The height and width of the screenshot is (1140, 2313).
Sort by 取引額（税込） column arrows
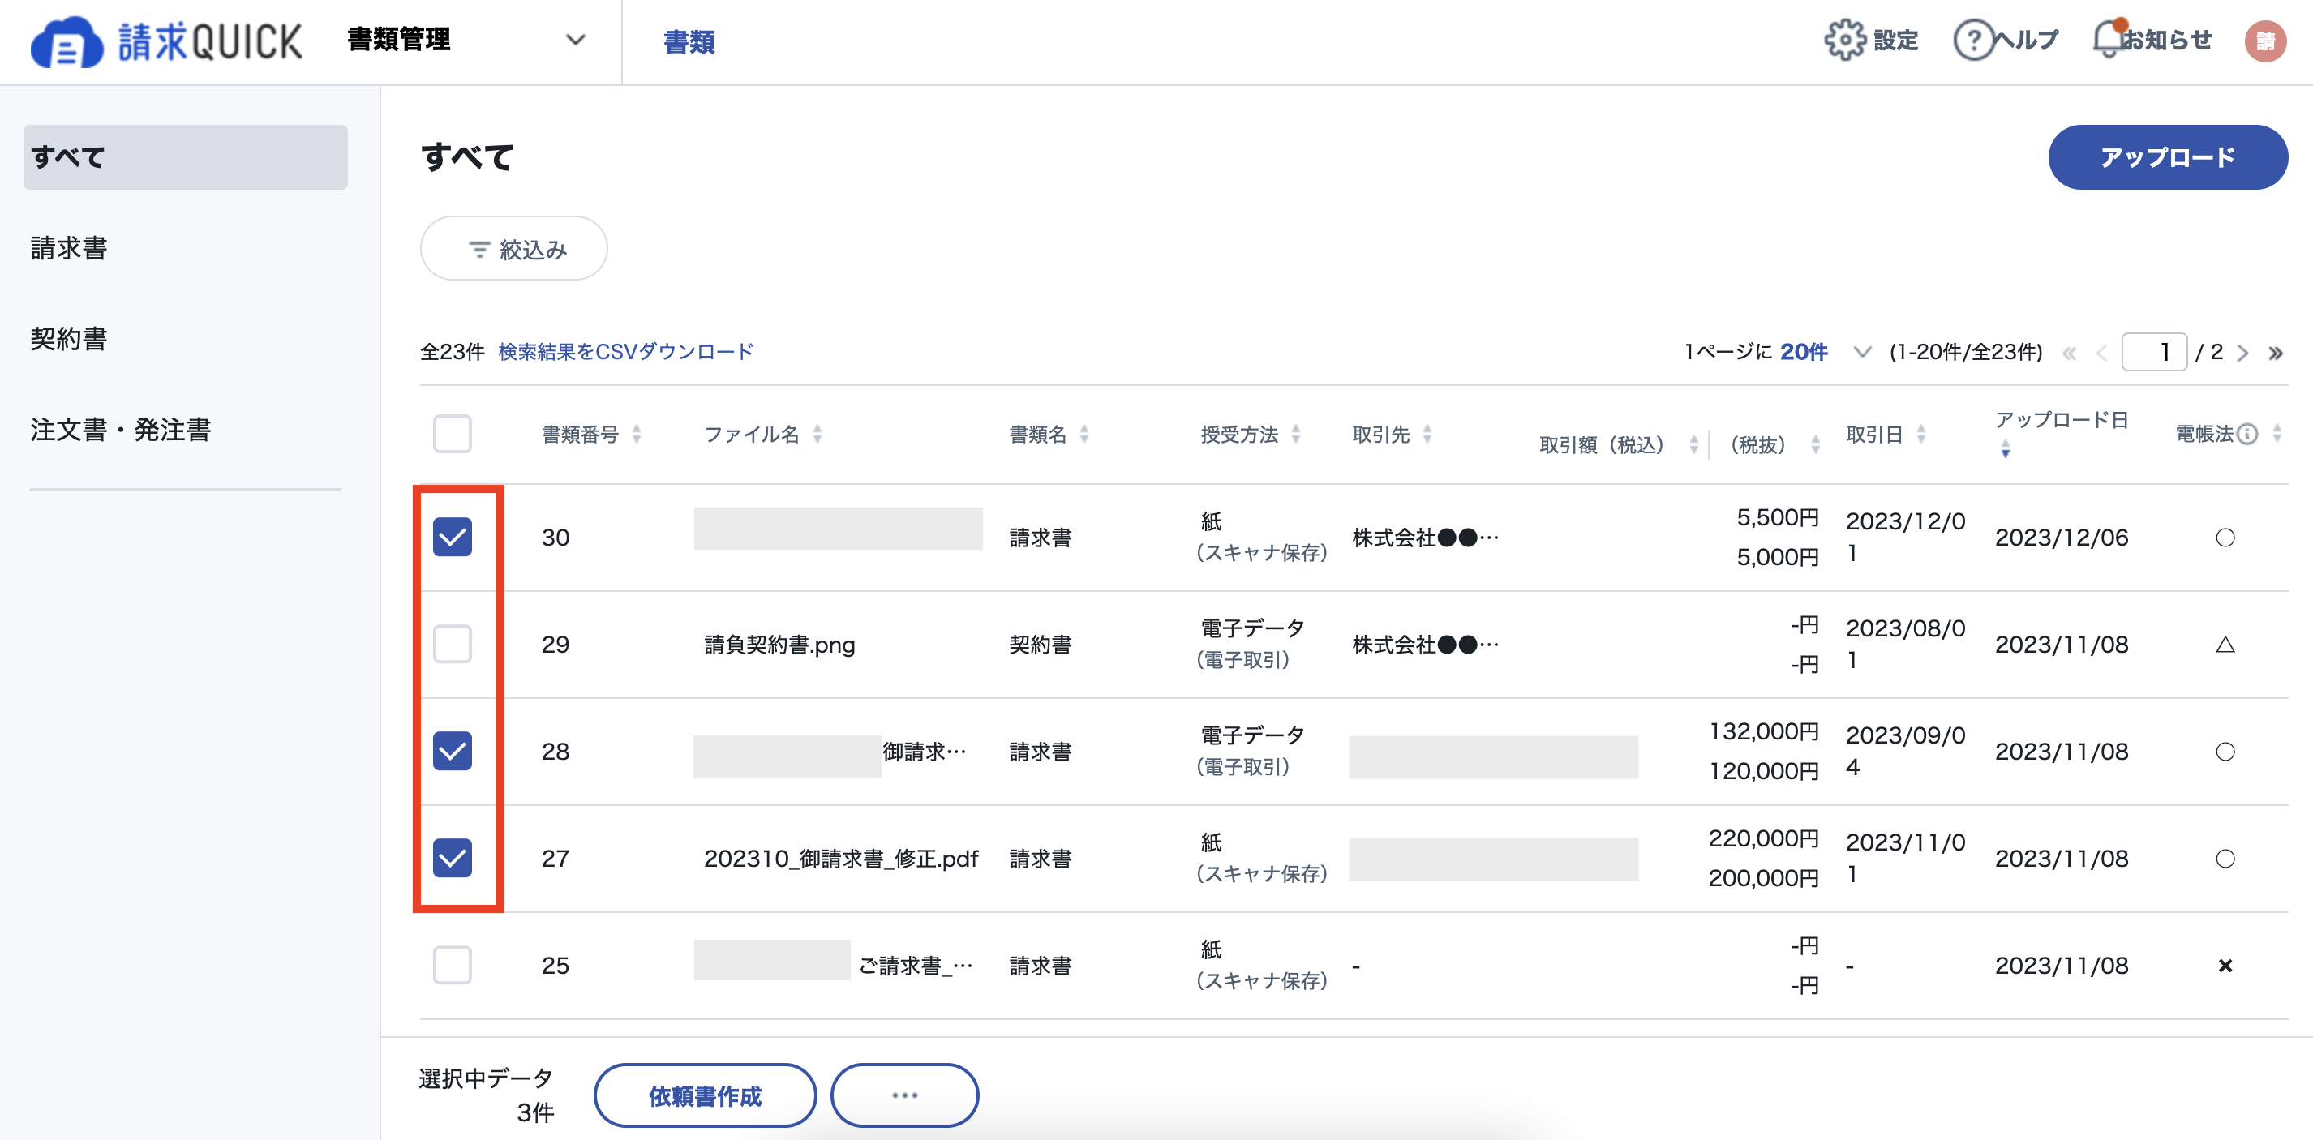pyautogui.click(x=1693, y=444)
